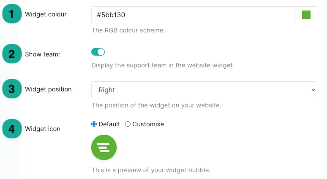Toggle the Show team switch

click(98, 52)
